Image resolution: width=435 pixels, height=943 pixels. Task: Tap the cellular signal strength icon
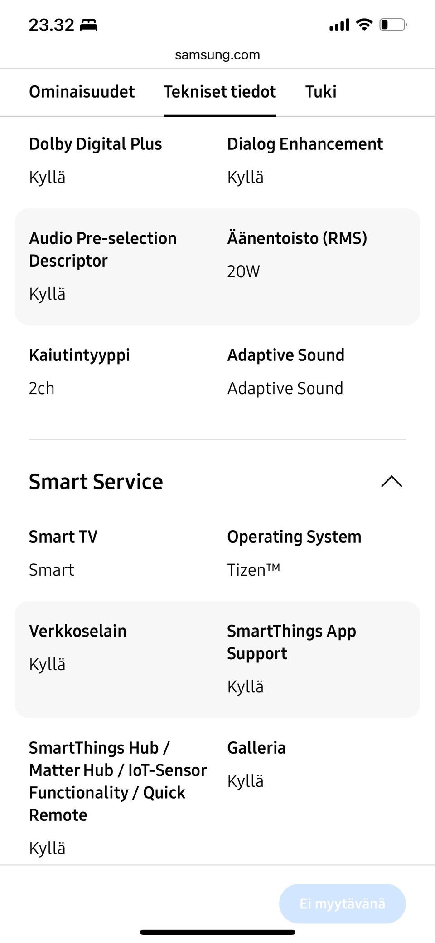pos(339,25)
